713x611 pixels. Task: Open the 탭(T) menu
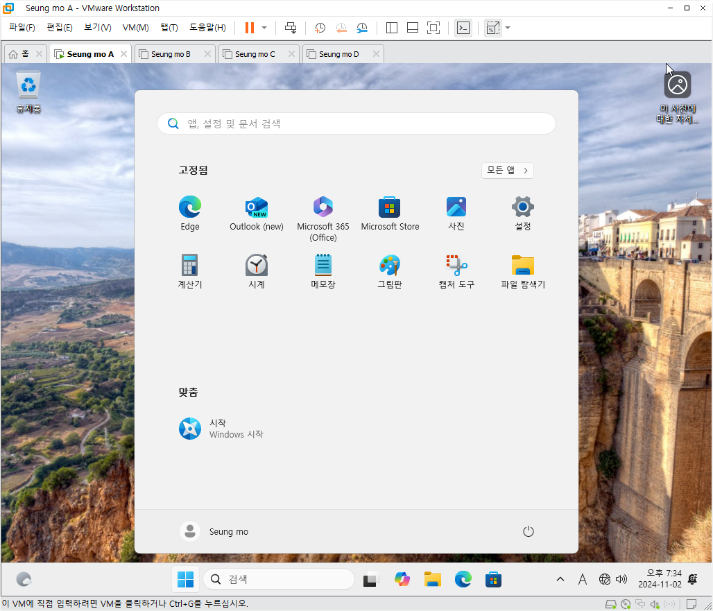pyautogui.click(x=169, y=28)
